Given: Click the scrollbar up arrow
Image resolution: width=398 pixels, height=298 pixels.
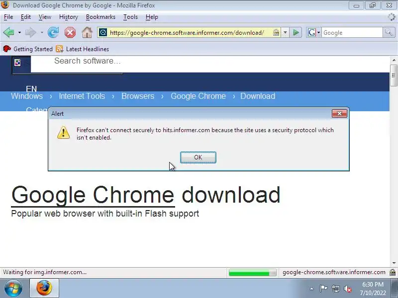Looking at the screenshot, I should 394,60.
